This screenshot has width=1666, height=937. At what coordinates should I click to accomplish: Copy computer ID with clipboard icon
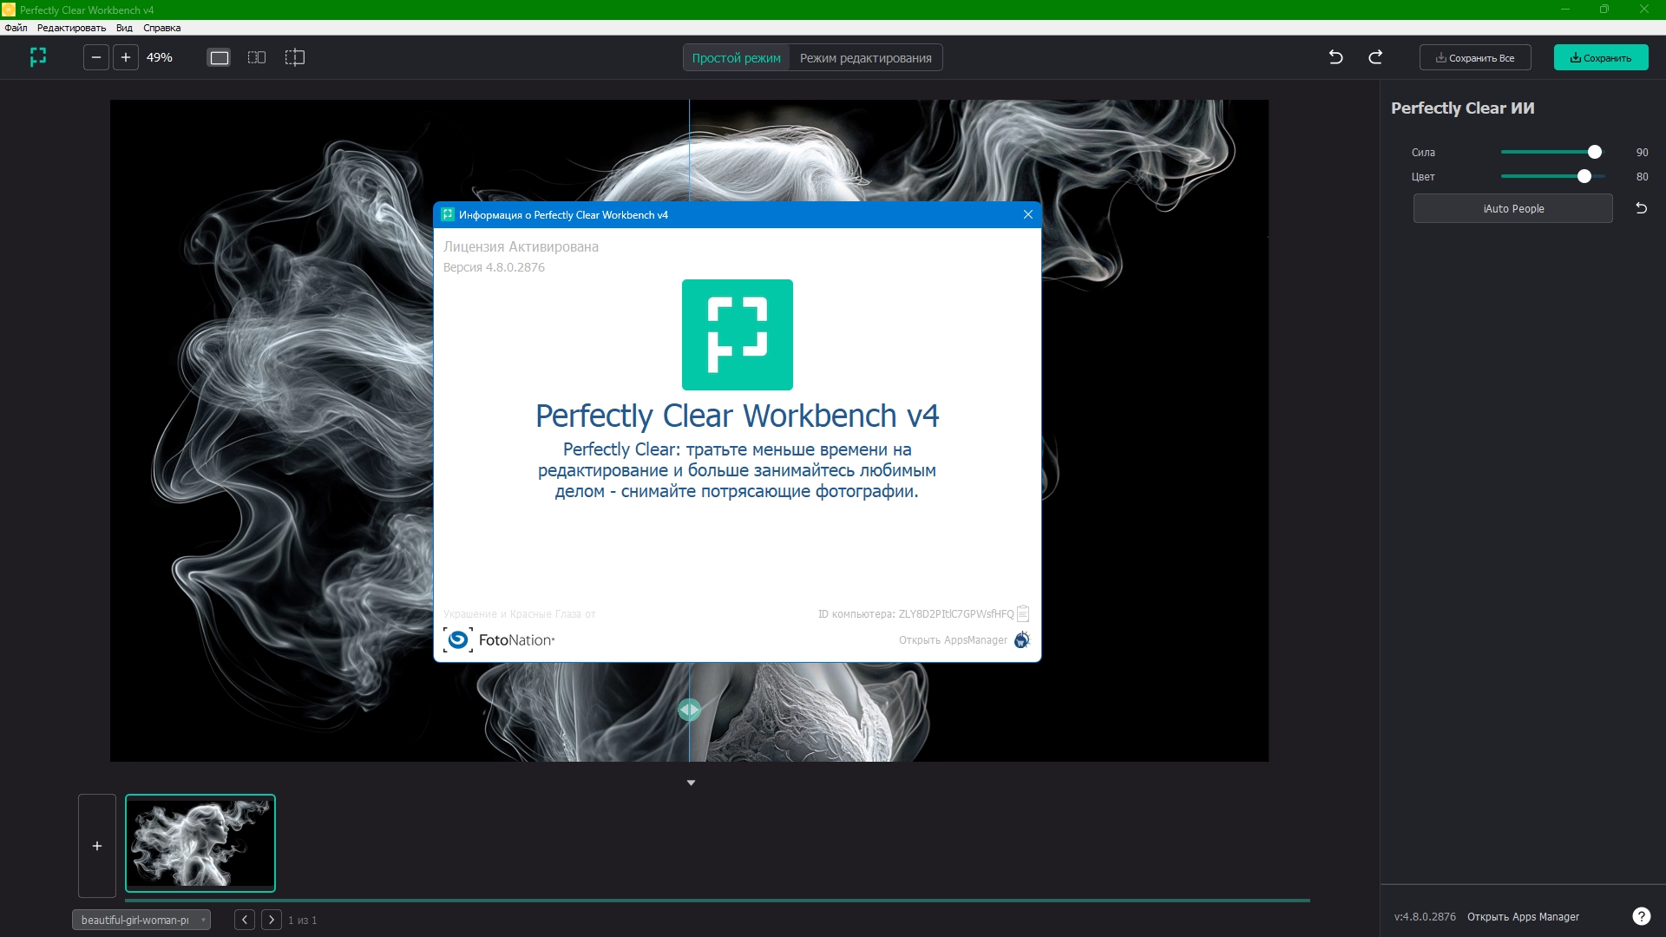pos(1023,613)
